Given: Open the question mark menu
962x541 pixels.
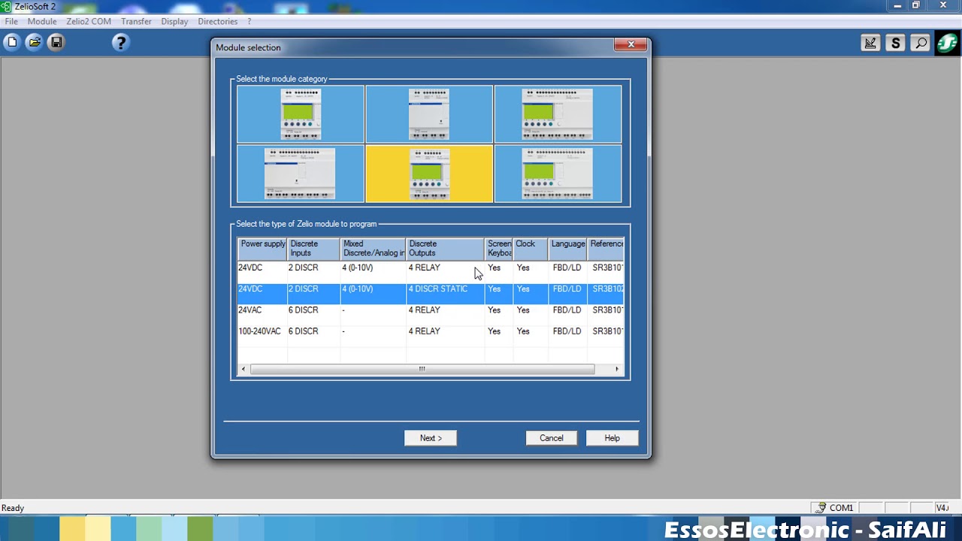Looking at the screenshot, I should pyautogui.click(x=249, y=21).
